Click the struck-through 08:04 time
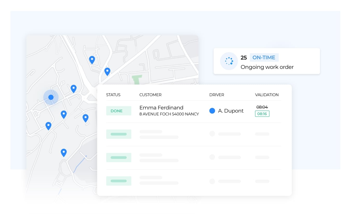 (x=262, y=107)
